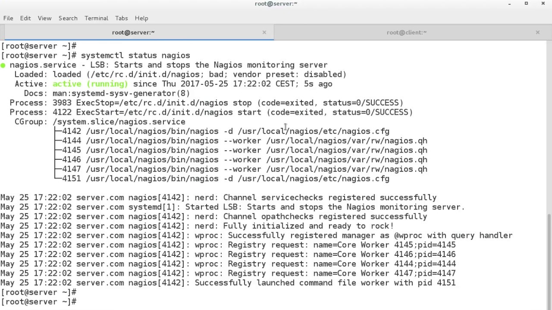Open the Tabs menu
552x310 pixels.
point(122,18)
